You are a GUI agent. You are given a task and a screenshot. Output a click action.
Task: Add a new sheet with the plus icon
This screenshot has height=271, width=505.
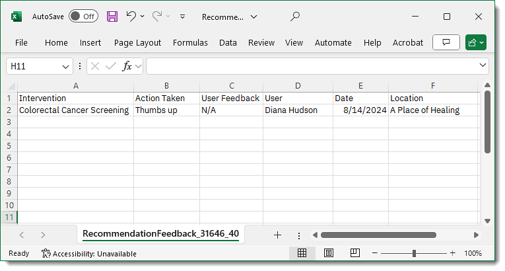[x=277, y=235]
